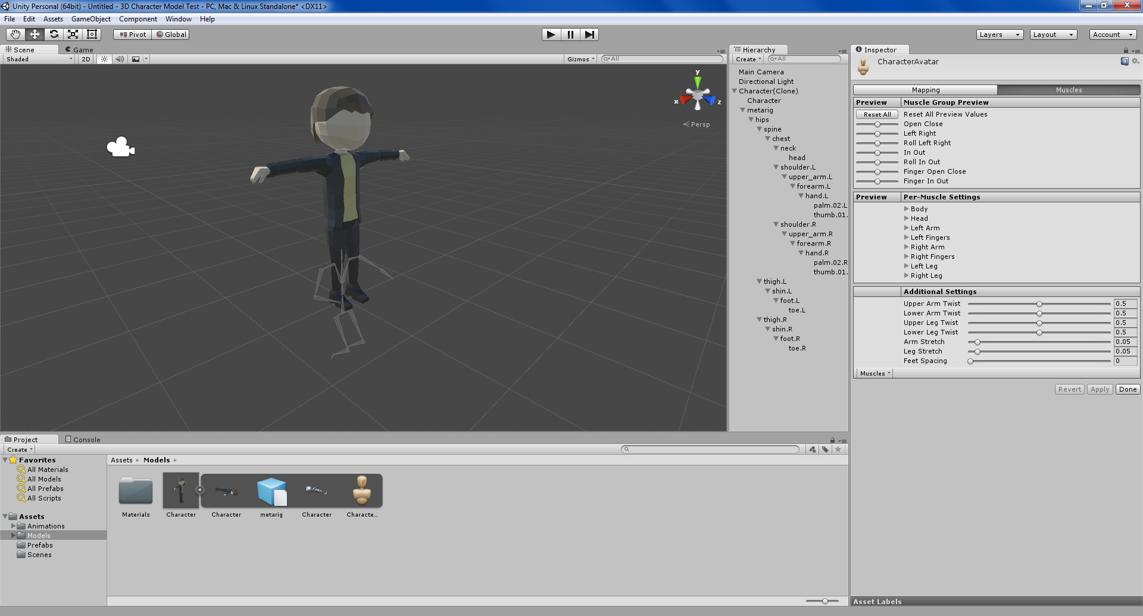Viewport: 1143px width, 616px height.
Task: Click the Apply button
Action: point(1100,389)
